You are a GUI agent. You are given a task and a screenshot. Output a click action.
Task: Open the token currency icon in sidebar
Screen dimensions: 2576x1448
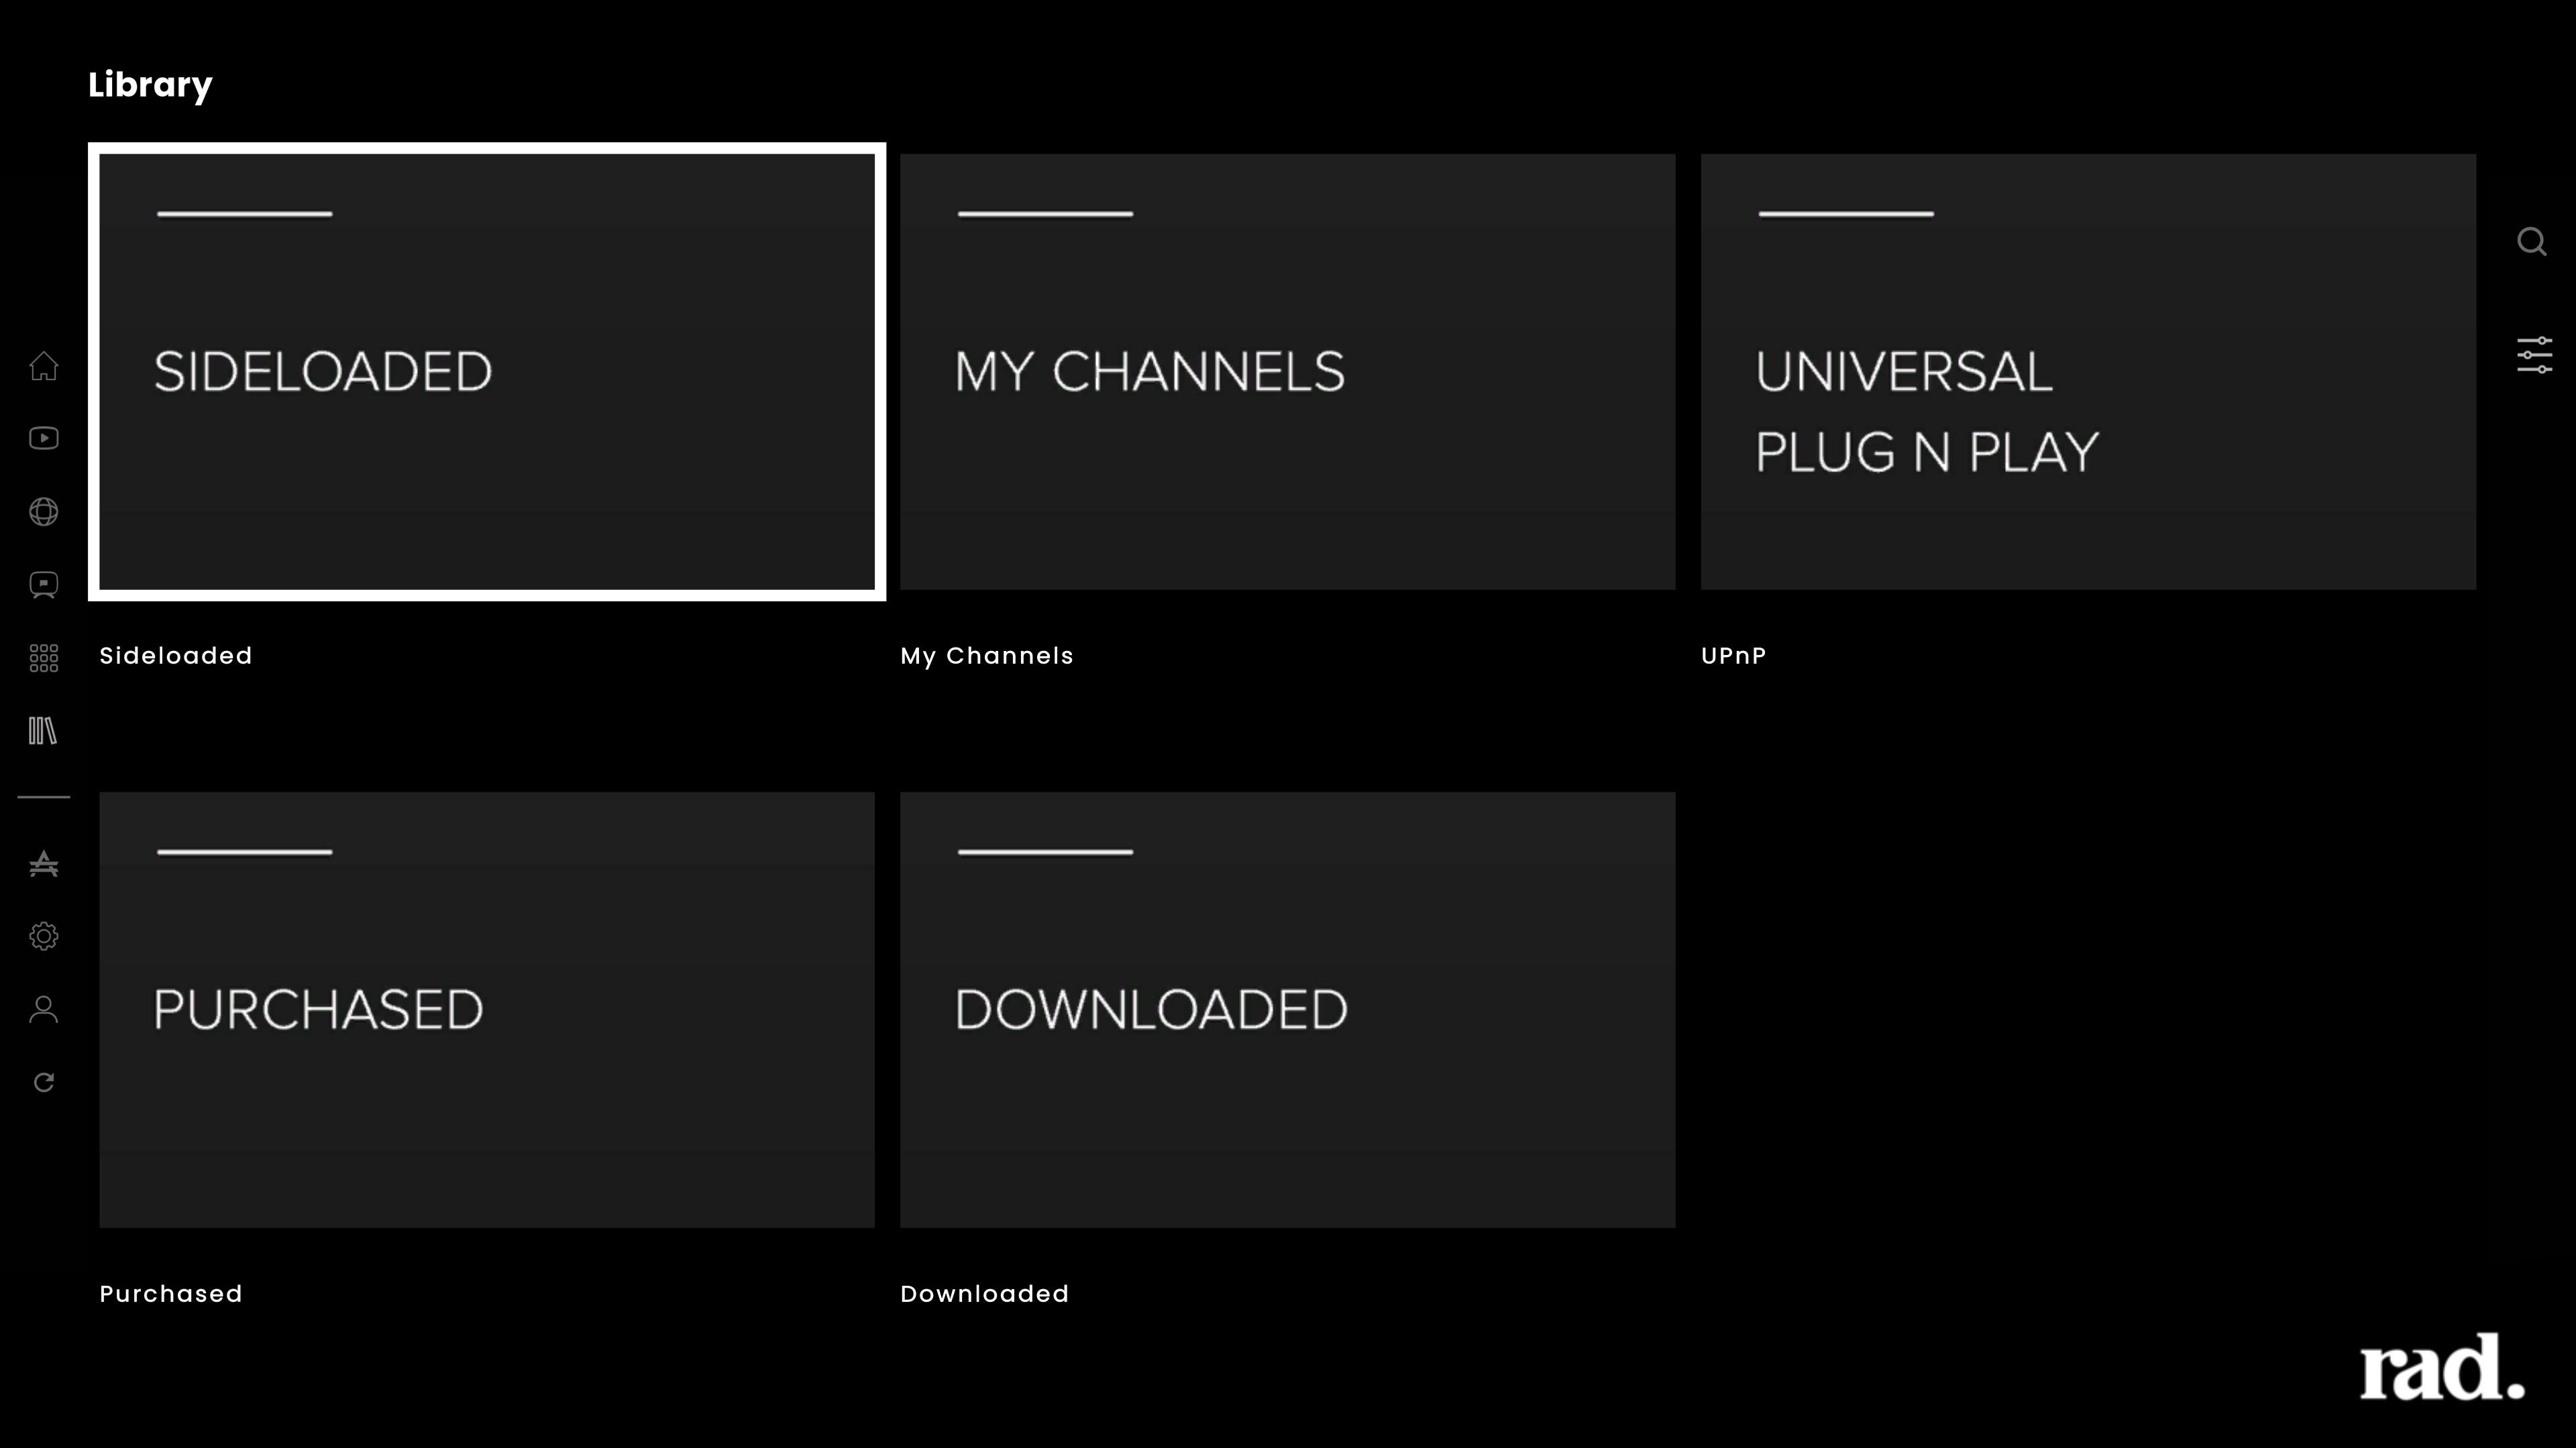[43, 863]
